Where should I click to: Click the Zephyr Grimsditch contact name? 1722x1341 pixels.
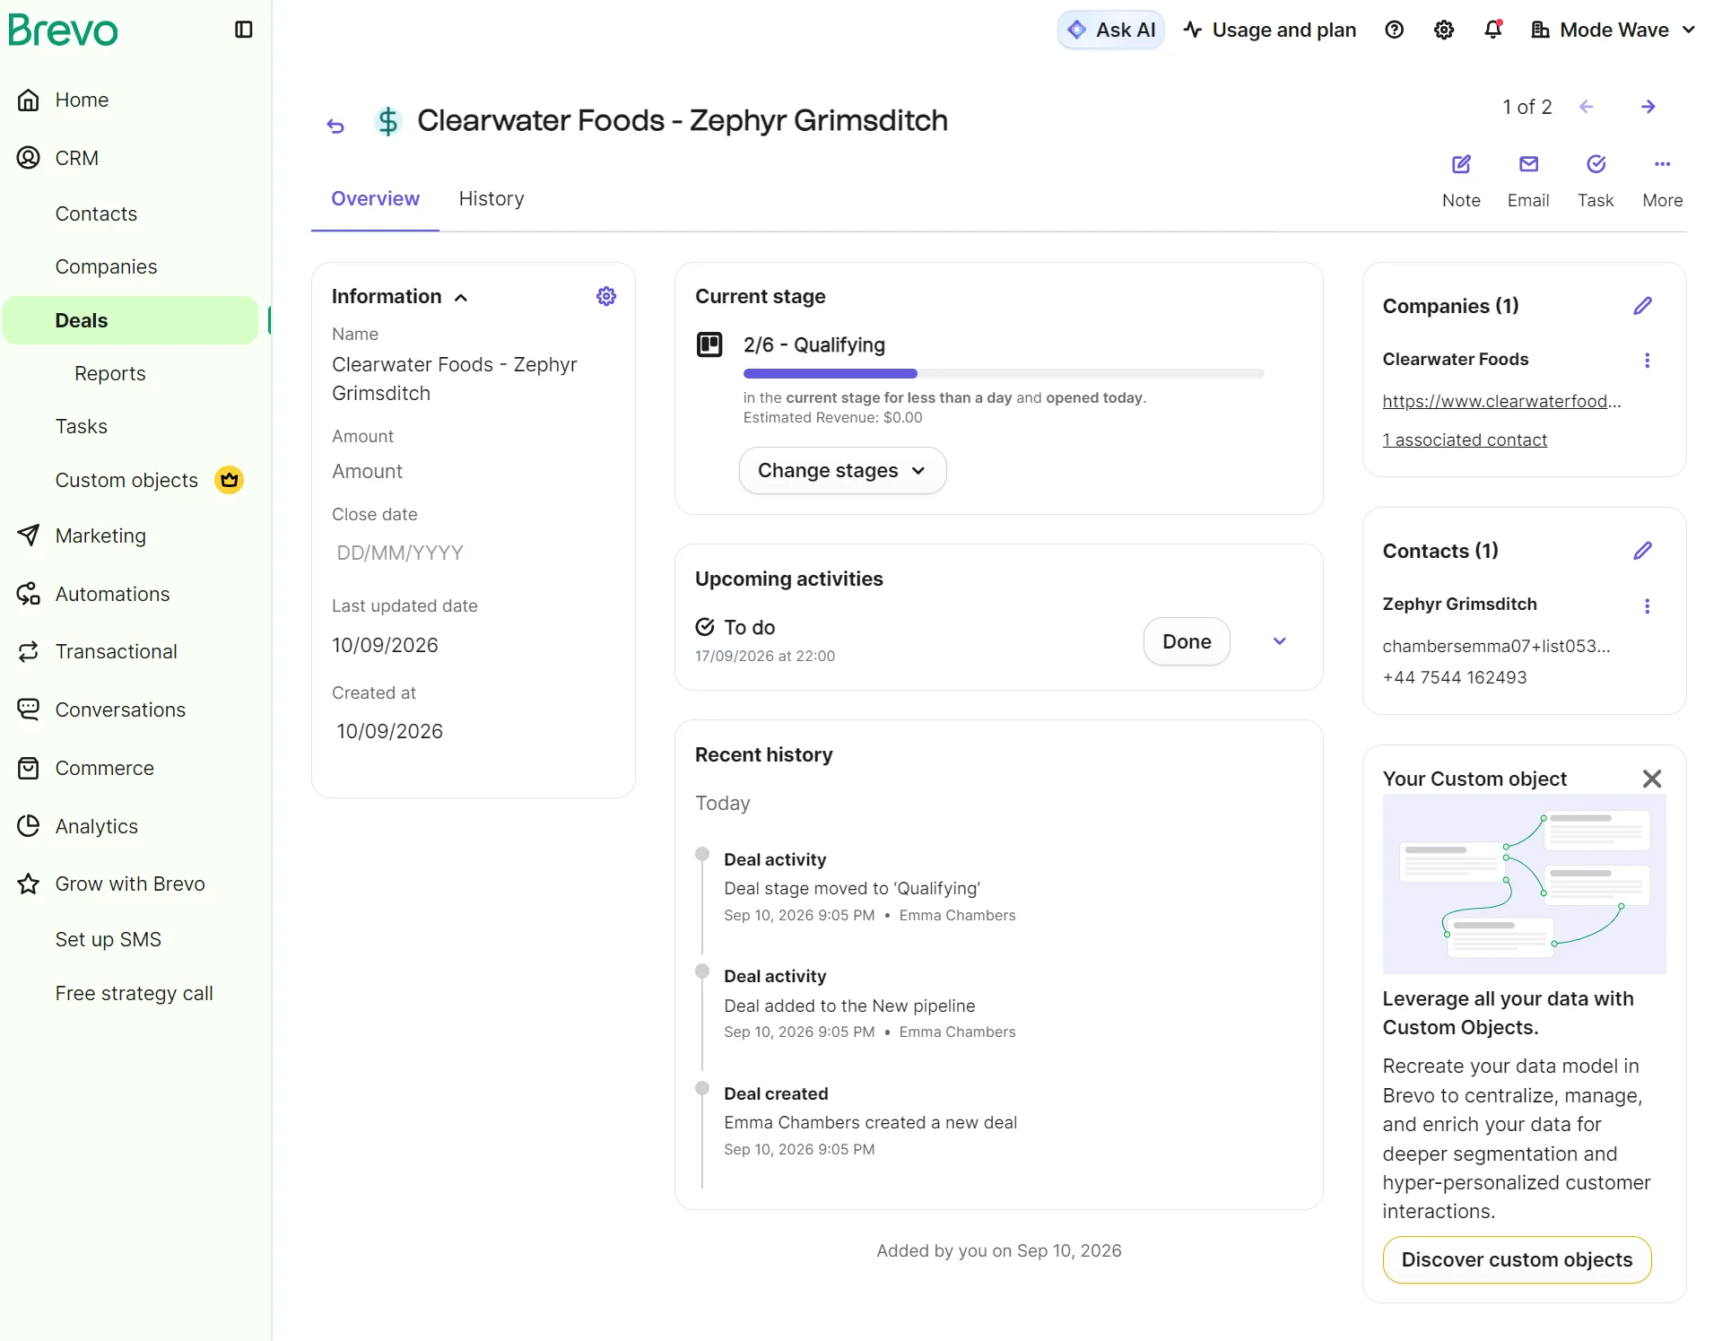(x=1459, y=604)
